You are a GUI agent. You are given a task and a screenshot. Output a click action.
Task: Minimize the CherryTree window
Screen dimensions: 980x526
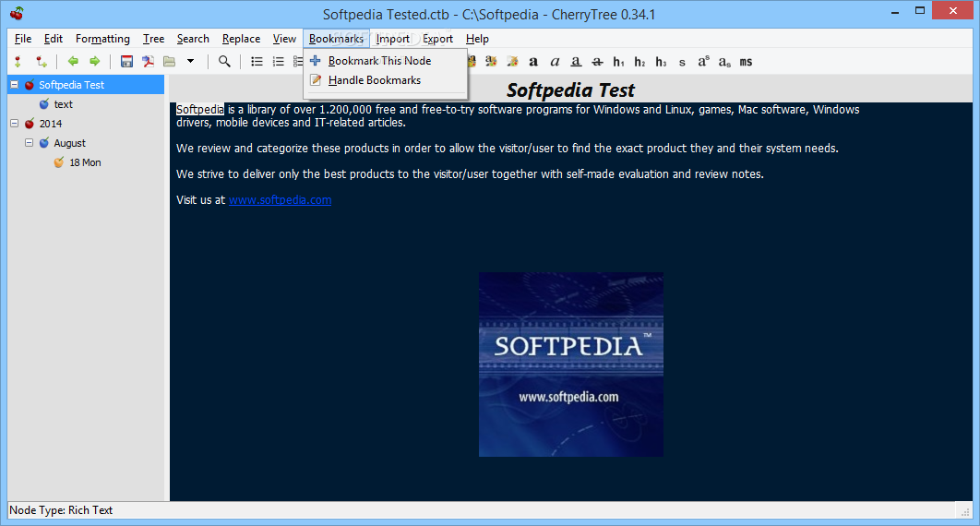click(895, 11)
